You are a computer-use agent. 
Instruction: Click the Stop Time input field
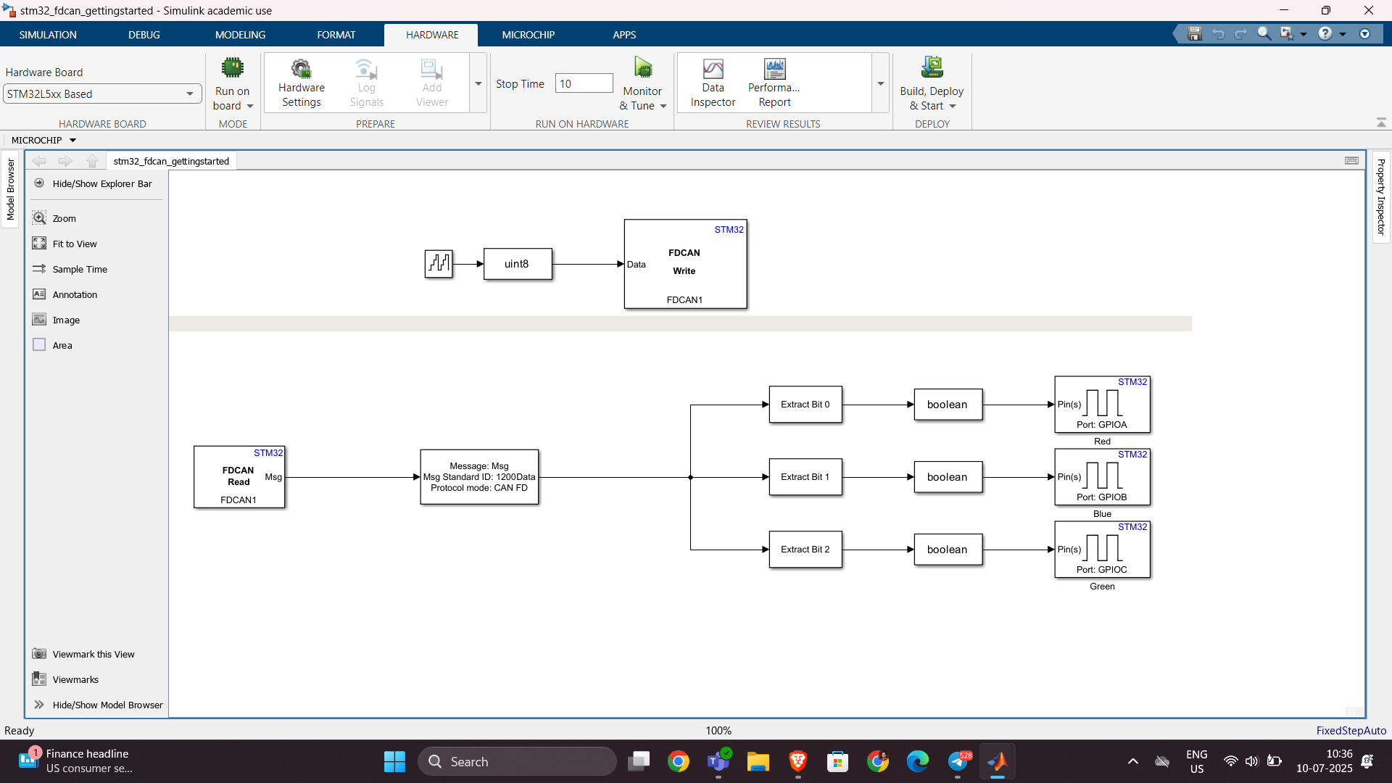584,84
